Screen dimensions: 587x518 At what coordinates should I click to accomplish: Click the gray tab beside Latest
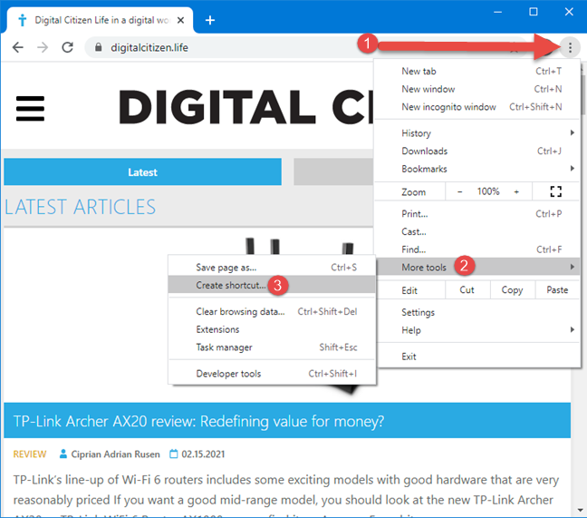333,172
